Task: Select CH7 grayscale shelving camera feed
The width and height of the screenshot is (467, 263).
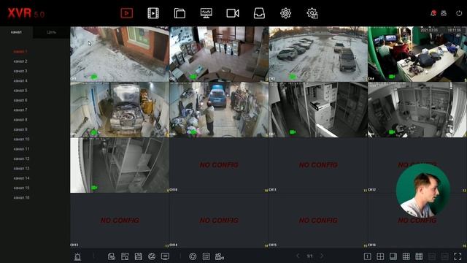Action: coord(318,110)
